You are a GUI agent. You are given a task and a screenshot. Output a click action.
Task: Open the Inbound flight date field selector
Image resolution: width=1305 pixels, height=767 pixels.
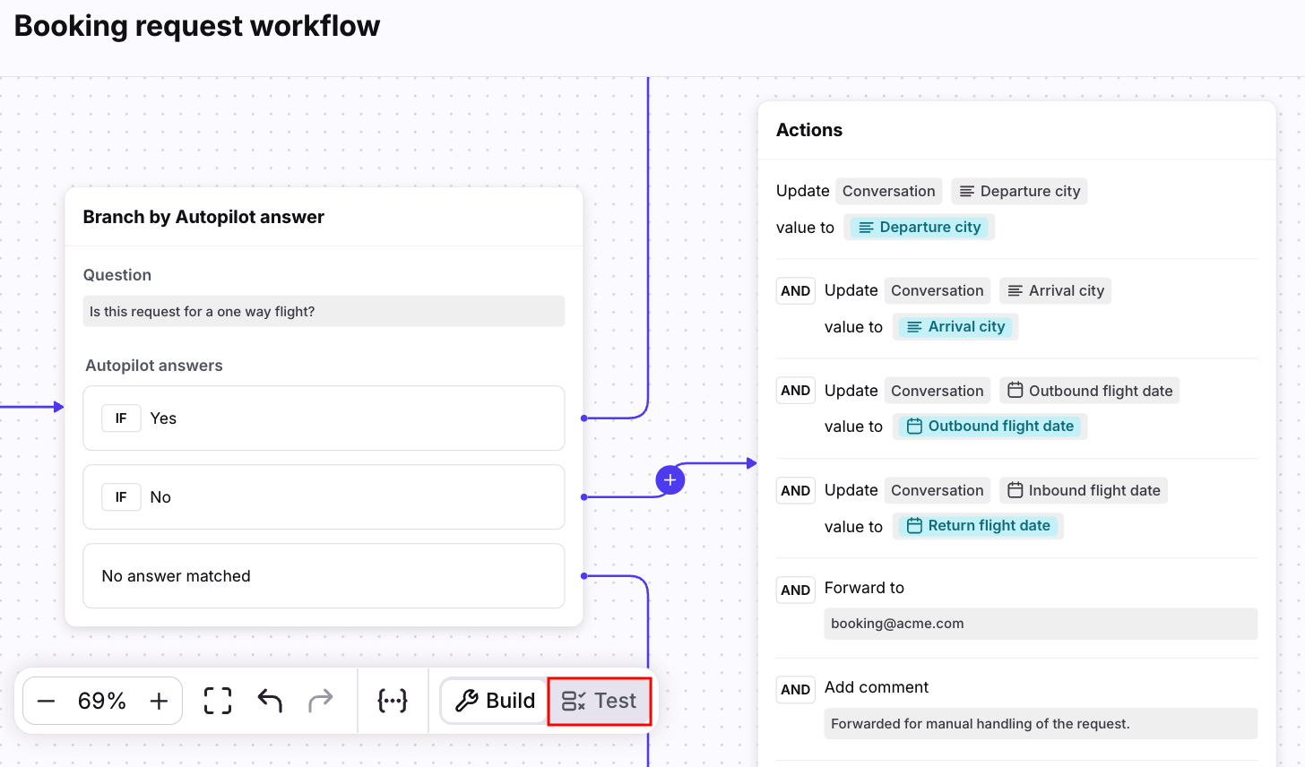pos(1083,490)
